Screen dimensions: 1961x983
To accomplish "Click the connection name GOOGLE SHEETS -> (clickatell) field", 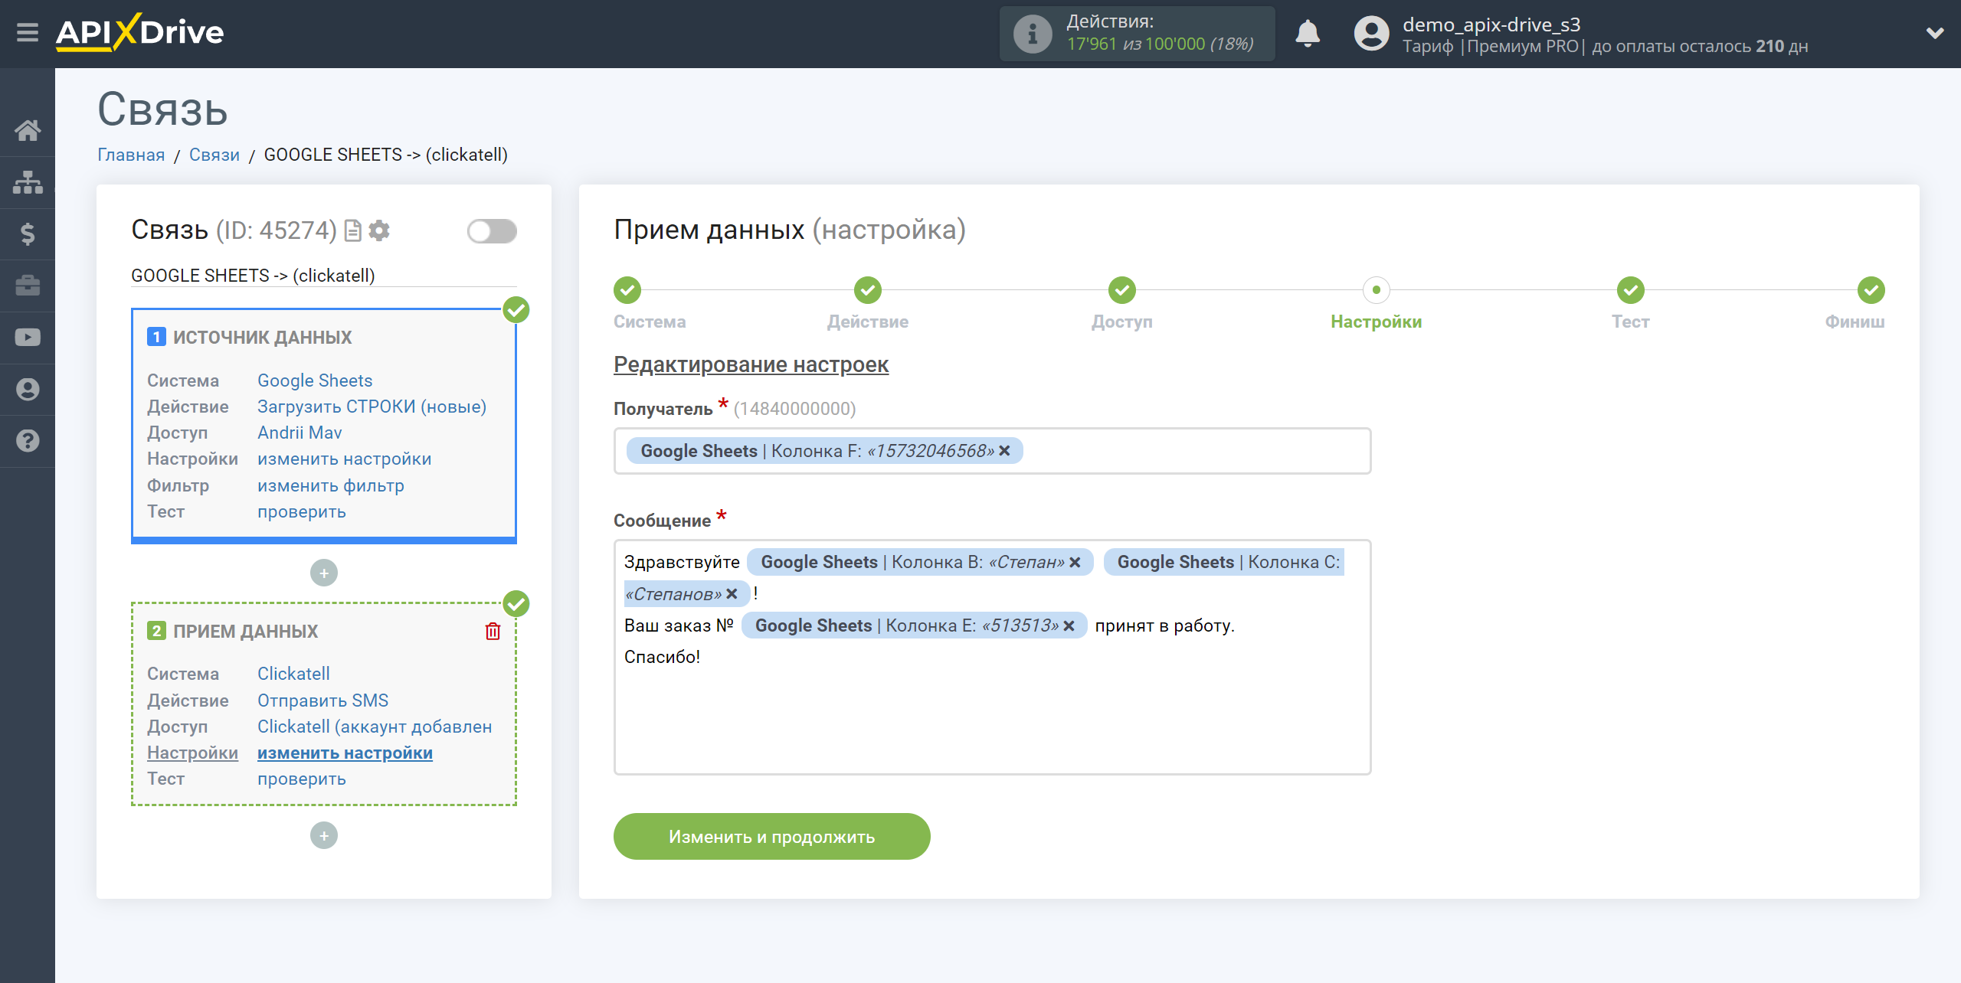I will point(323,276).
